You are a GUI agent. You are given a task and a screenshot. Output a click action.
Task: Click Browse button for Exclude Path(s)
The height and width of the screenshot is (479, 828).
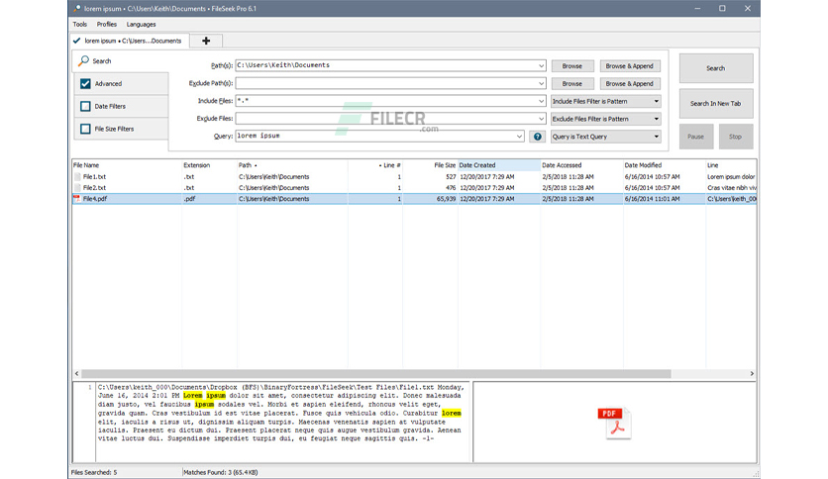571,83
